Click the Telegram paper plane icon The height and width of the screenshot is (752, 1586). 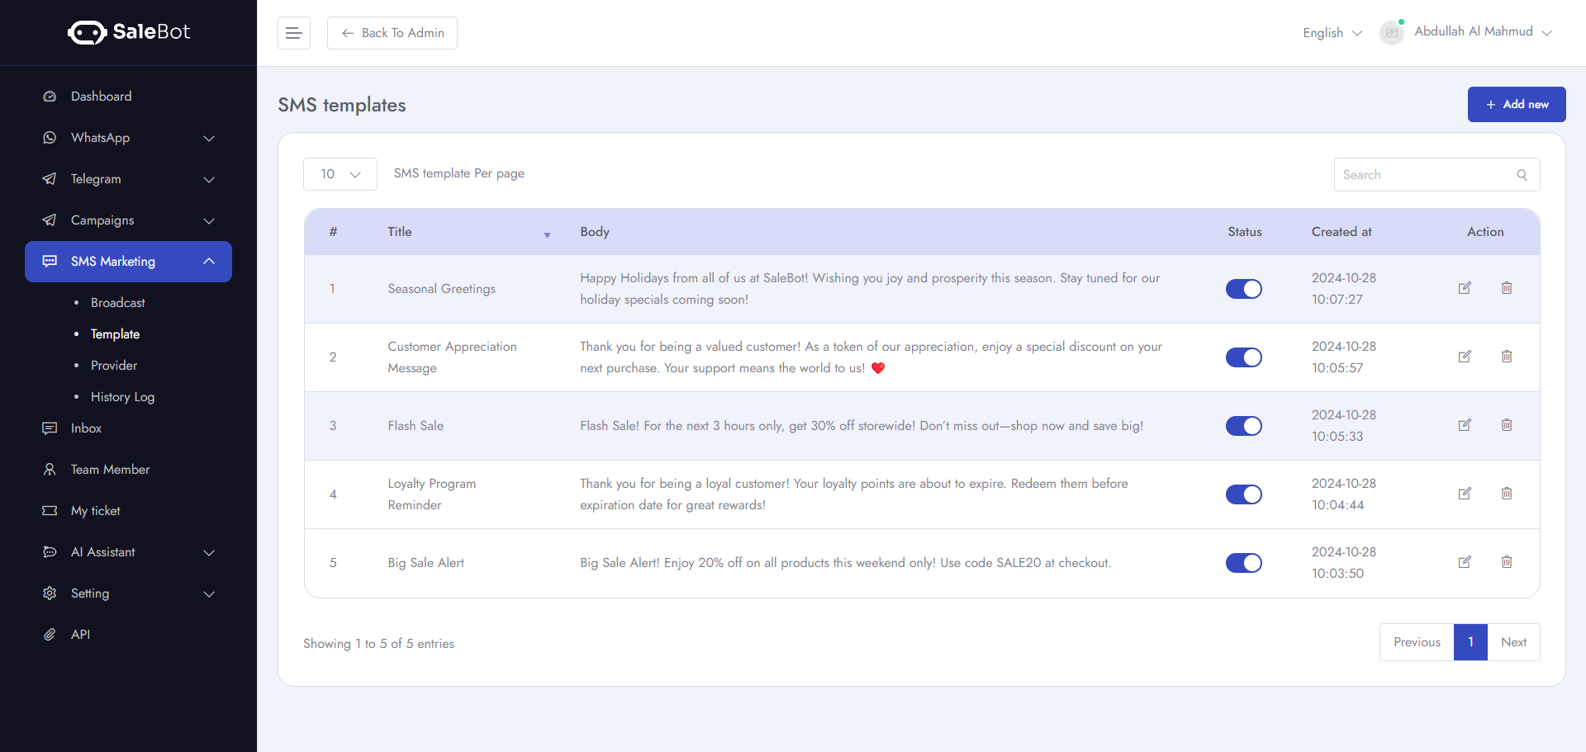(50, 178)
